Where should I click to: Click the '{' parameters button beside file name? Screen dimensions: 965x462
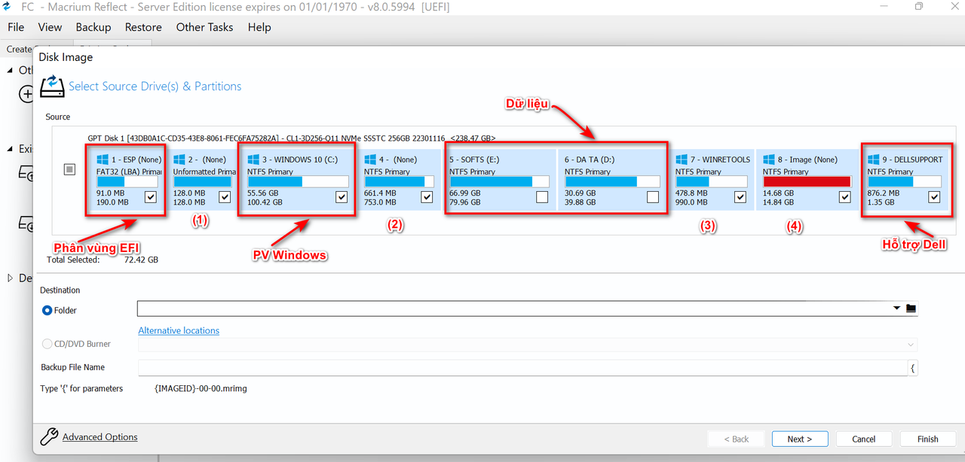(913, 368)
